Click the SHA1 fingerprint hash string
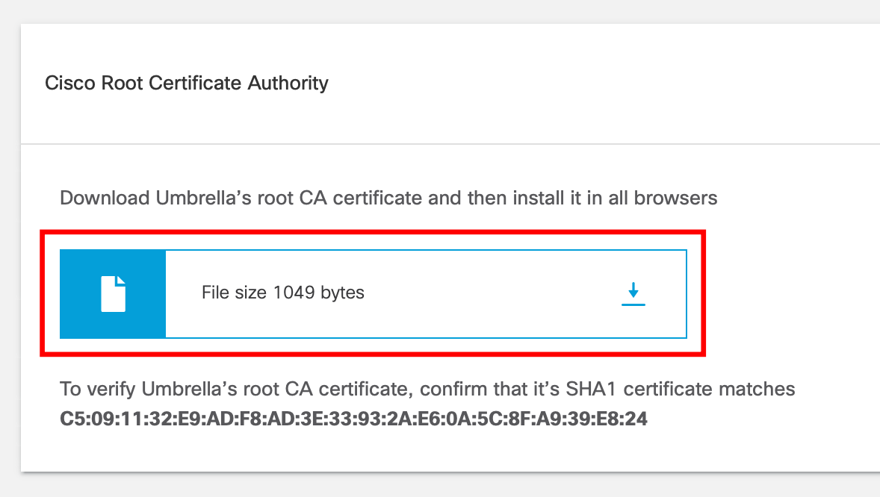Image resolution: width=880 pixels, height=497 pixels. coord(353,419)
